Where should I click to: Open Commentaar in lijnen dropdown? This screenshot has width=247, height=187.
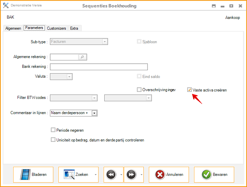(x=94, y=113)
